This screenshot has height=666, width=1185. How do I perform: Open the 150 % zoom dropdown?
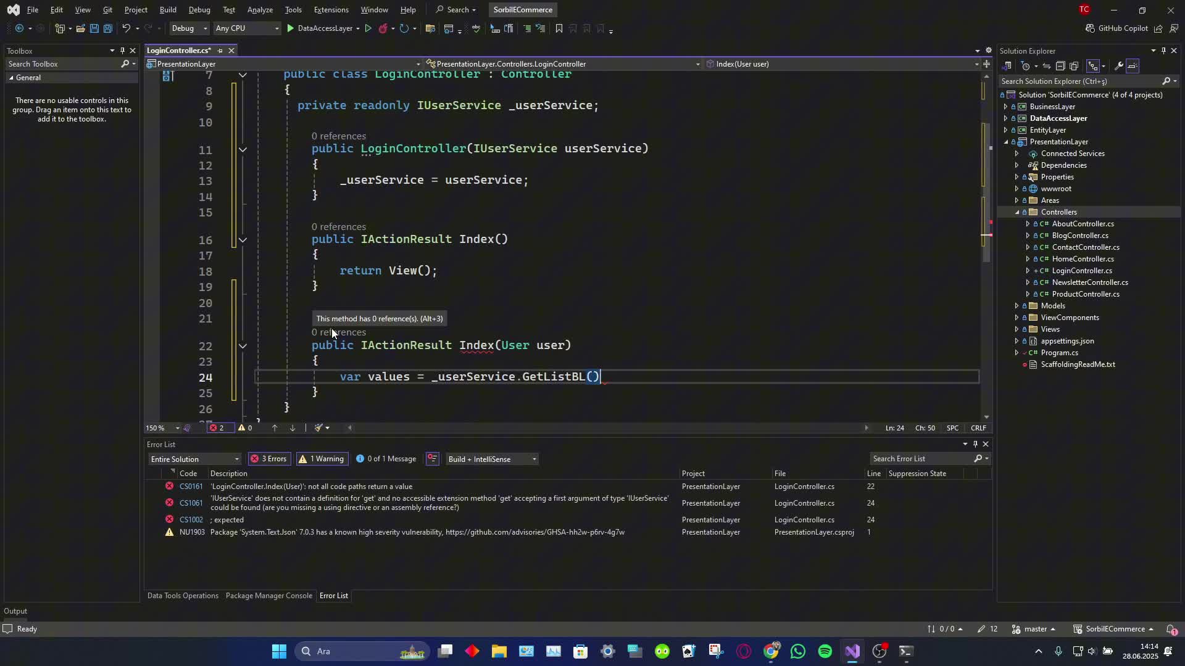(163, 428)
